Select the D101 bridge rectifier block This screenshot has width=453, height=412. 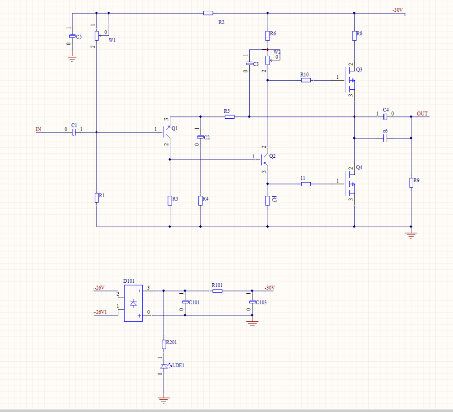tap(133, 303)
